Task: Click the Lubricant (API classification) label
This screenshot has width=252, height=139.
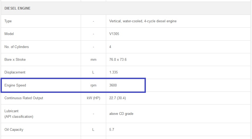Action: coord(19,114)
